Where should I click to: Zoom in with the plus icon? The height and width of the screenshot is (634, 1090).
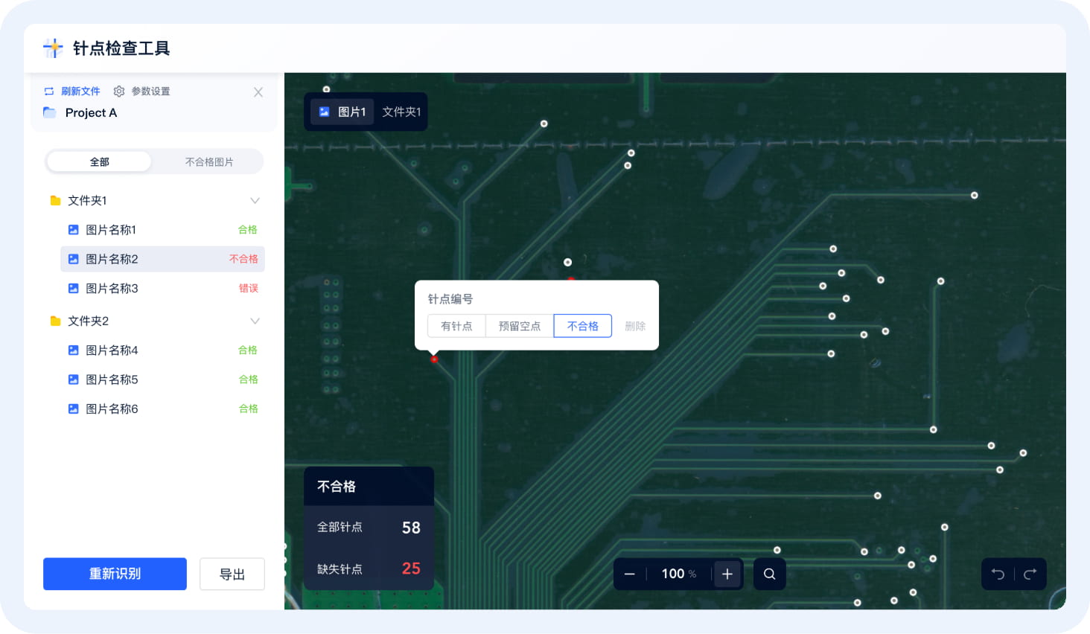[x=727, y=574]
